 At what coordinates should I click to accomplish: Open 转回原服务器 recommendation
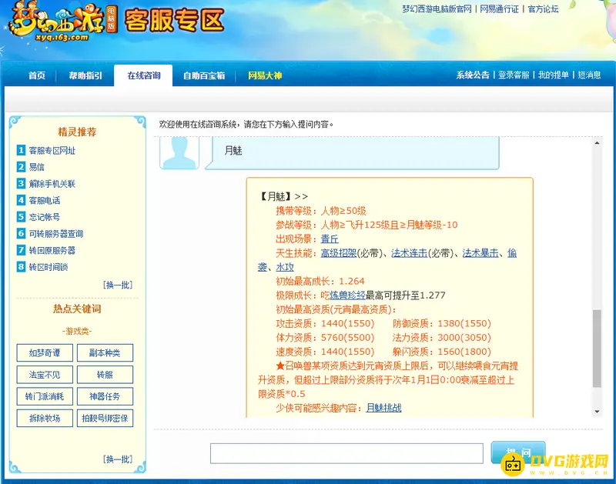52,250
